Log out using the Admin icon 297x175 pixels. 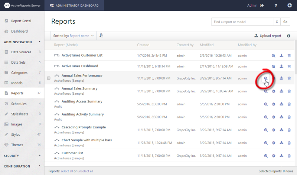[x=262, y=6]
